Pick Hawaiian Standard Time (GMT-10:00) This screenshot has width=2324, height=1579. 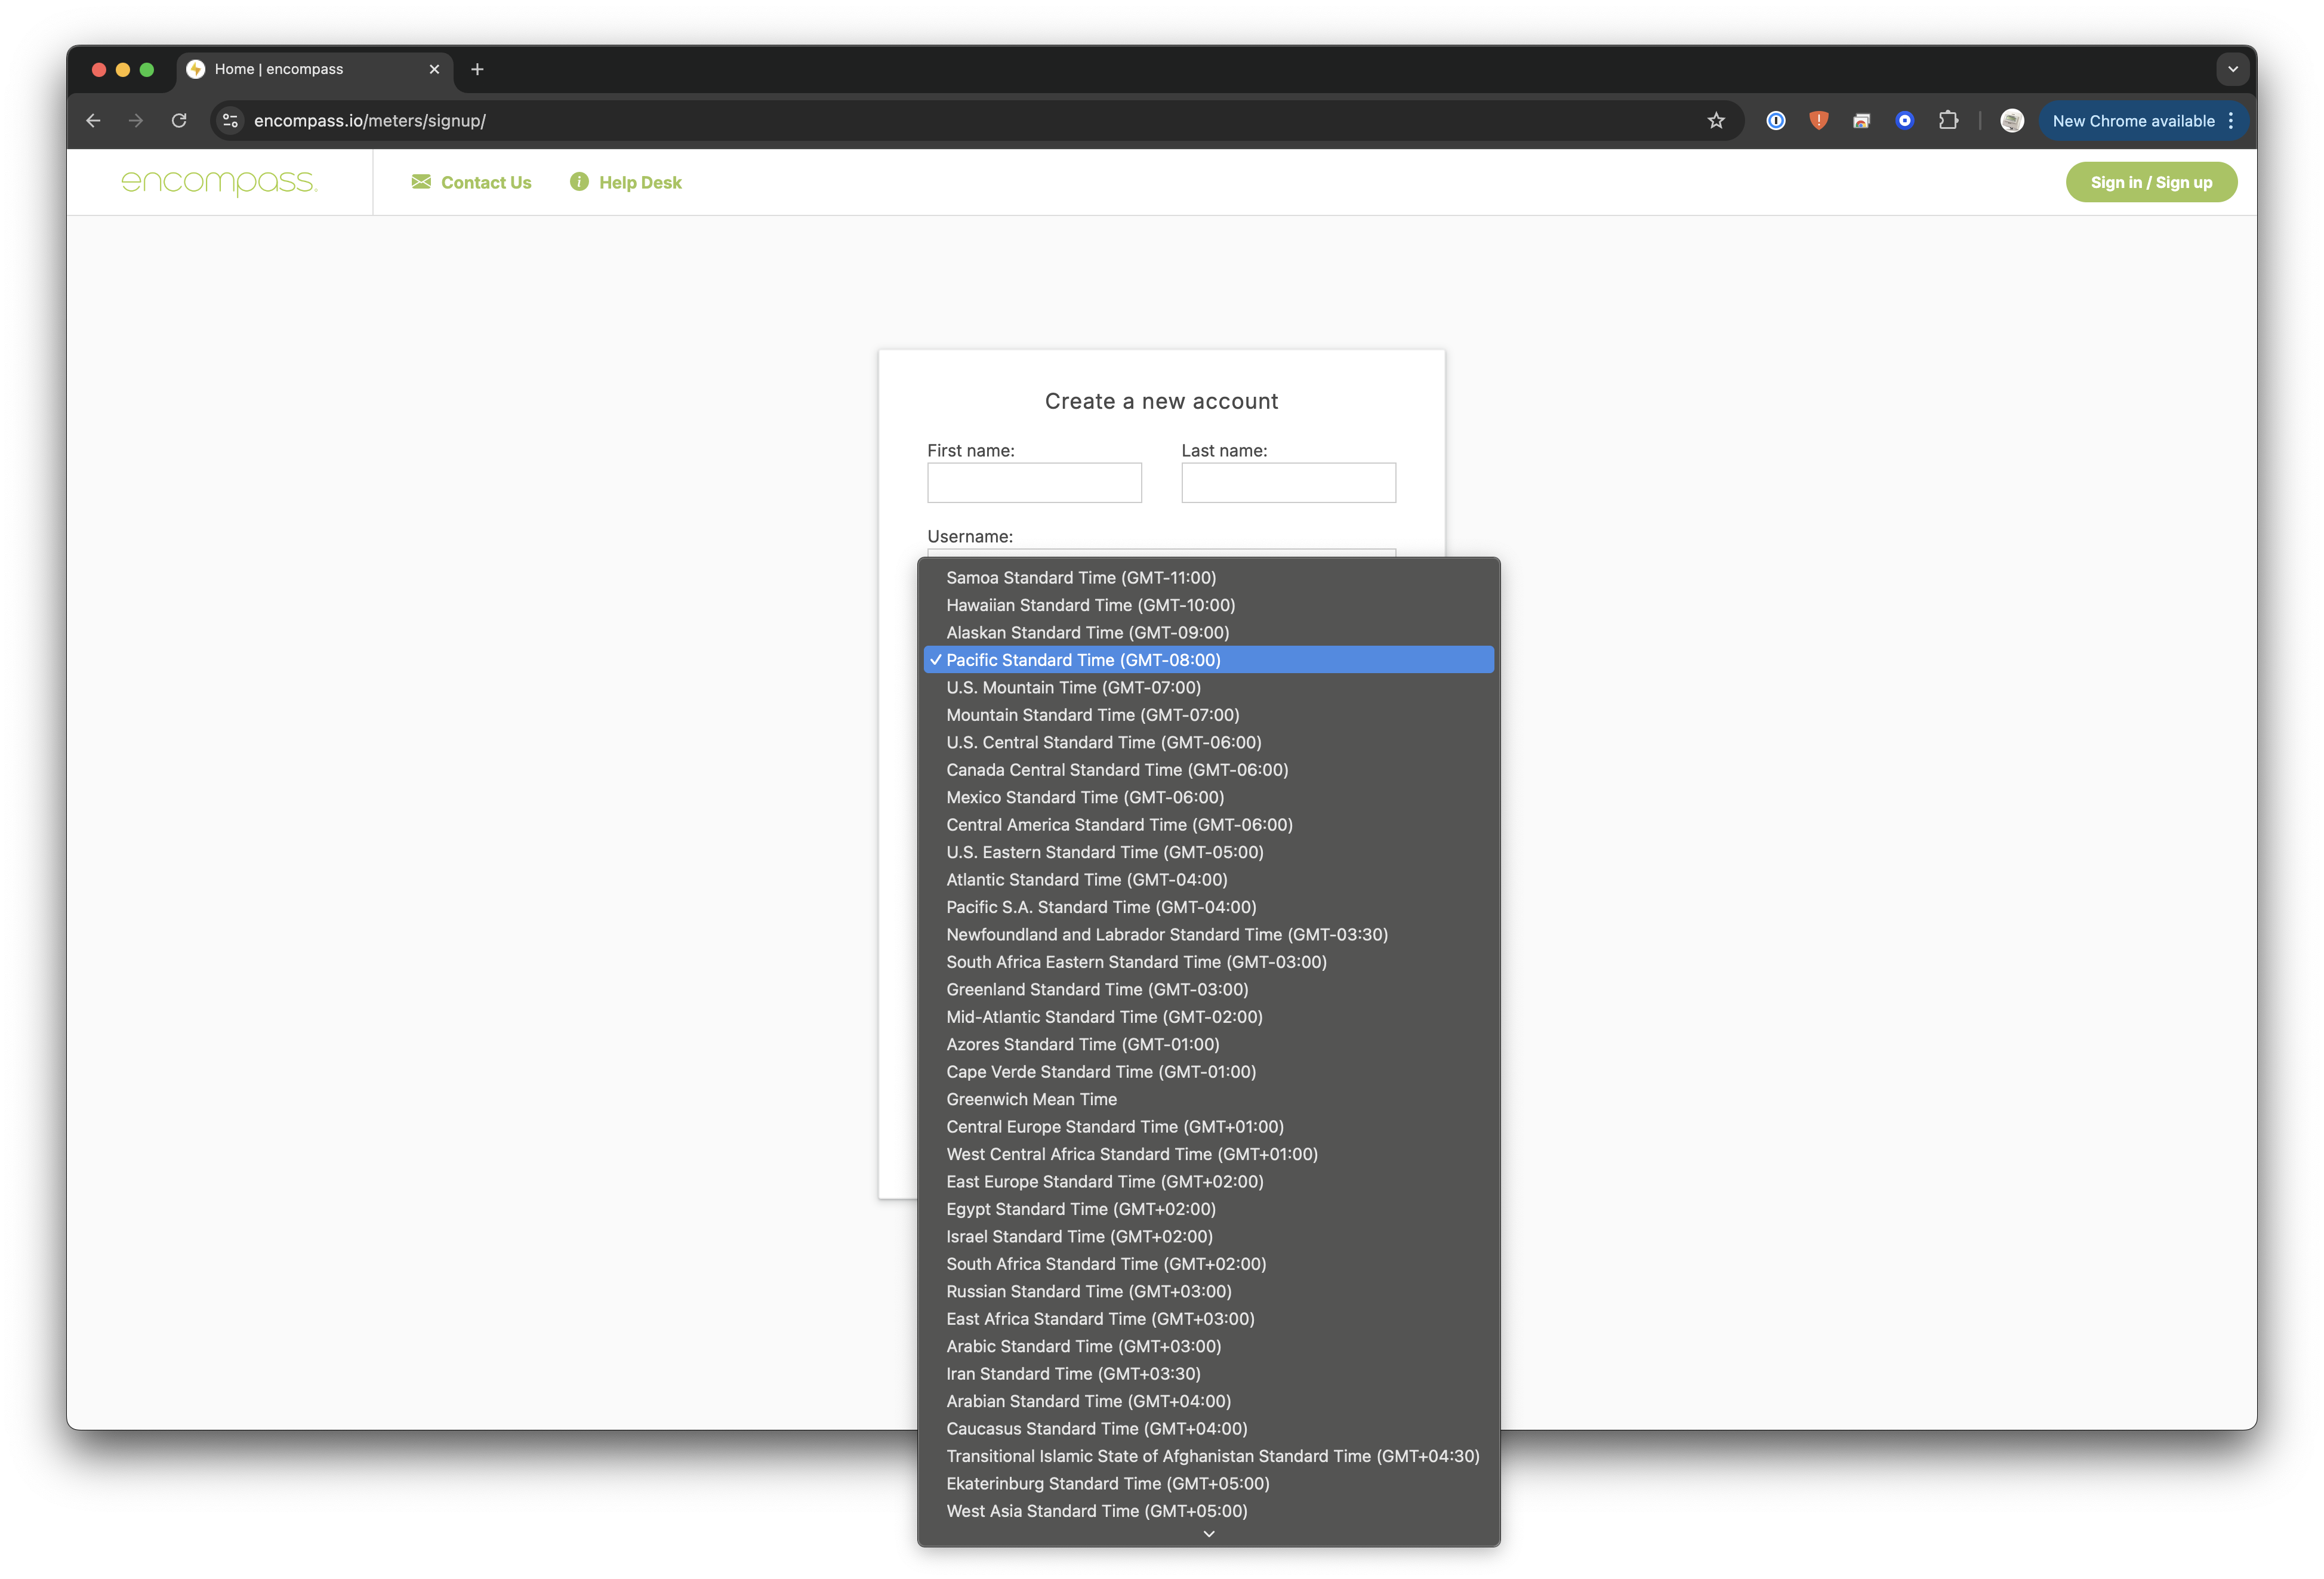tap(1090, 605)
